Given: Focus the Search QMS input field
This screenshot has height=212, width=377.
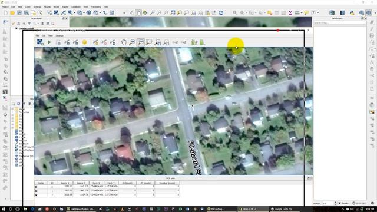Looking at the screenshot, I should (340, 23).
